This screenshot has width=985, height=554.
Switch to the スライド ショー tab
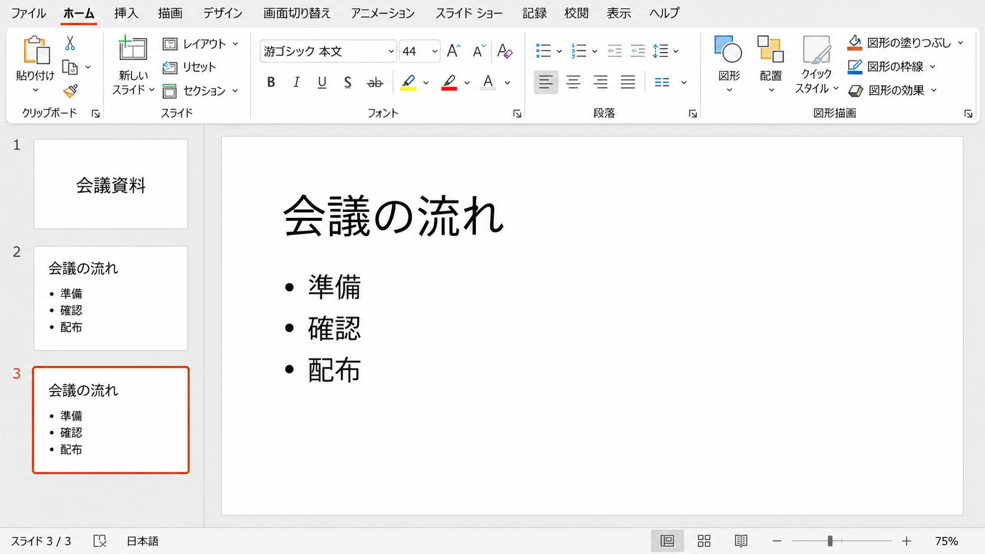coord(469,13)
